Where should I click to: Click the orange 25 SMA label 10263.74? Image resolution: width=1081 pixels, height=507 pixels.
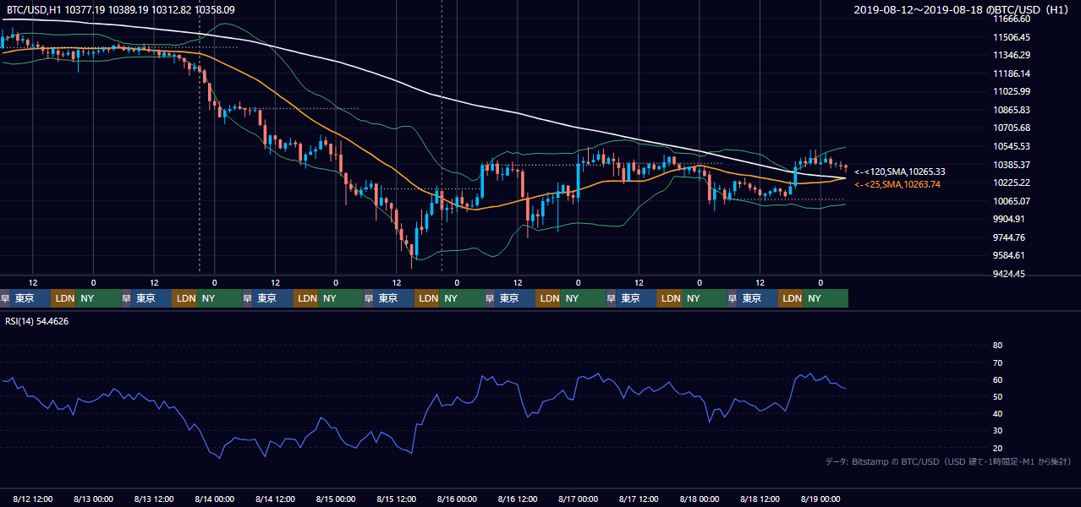tap(897, 184)
